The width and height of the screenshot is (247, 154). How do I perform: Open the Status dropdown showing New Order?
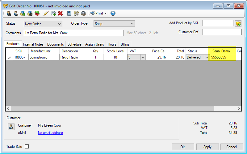point(43,24)
